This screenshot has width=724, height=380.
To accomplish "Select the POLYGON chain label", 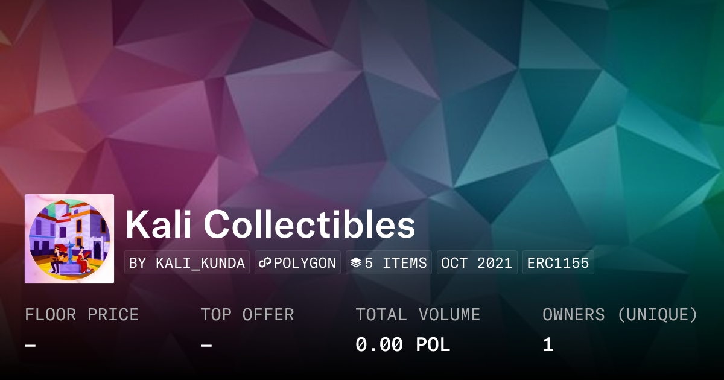I will (x=305, y=263).
